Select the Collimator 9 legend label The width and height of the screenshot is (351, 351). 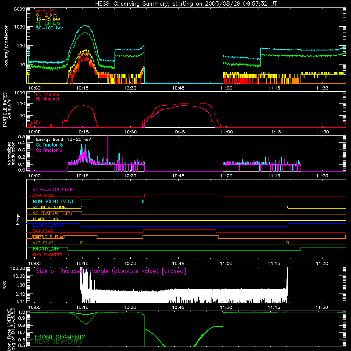click(49, 150)
